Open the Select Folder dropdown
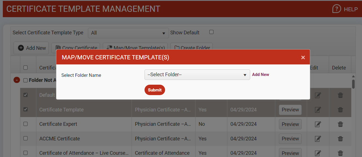Viewport: 362px width, 157px height. [197, 75]
